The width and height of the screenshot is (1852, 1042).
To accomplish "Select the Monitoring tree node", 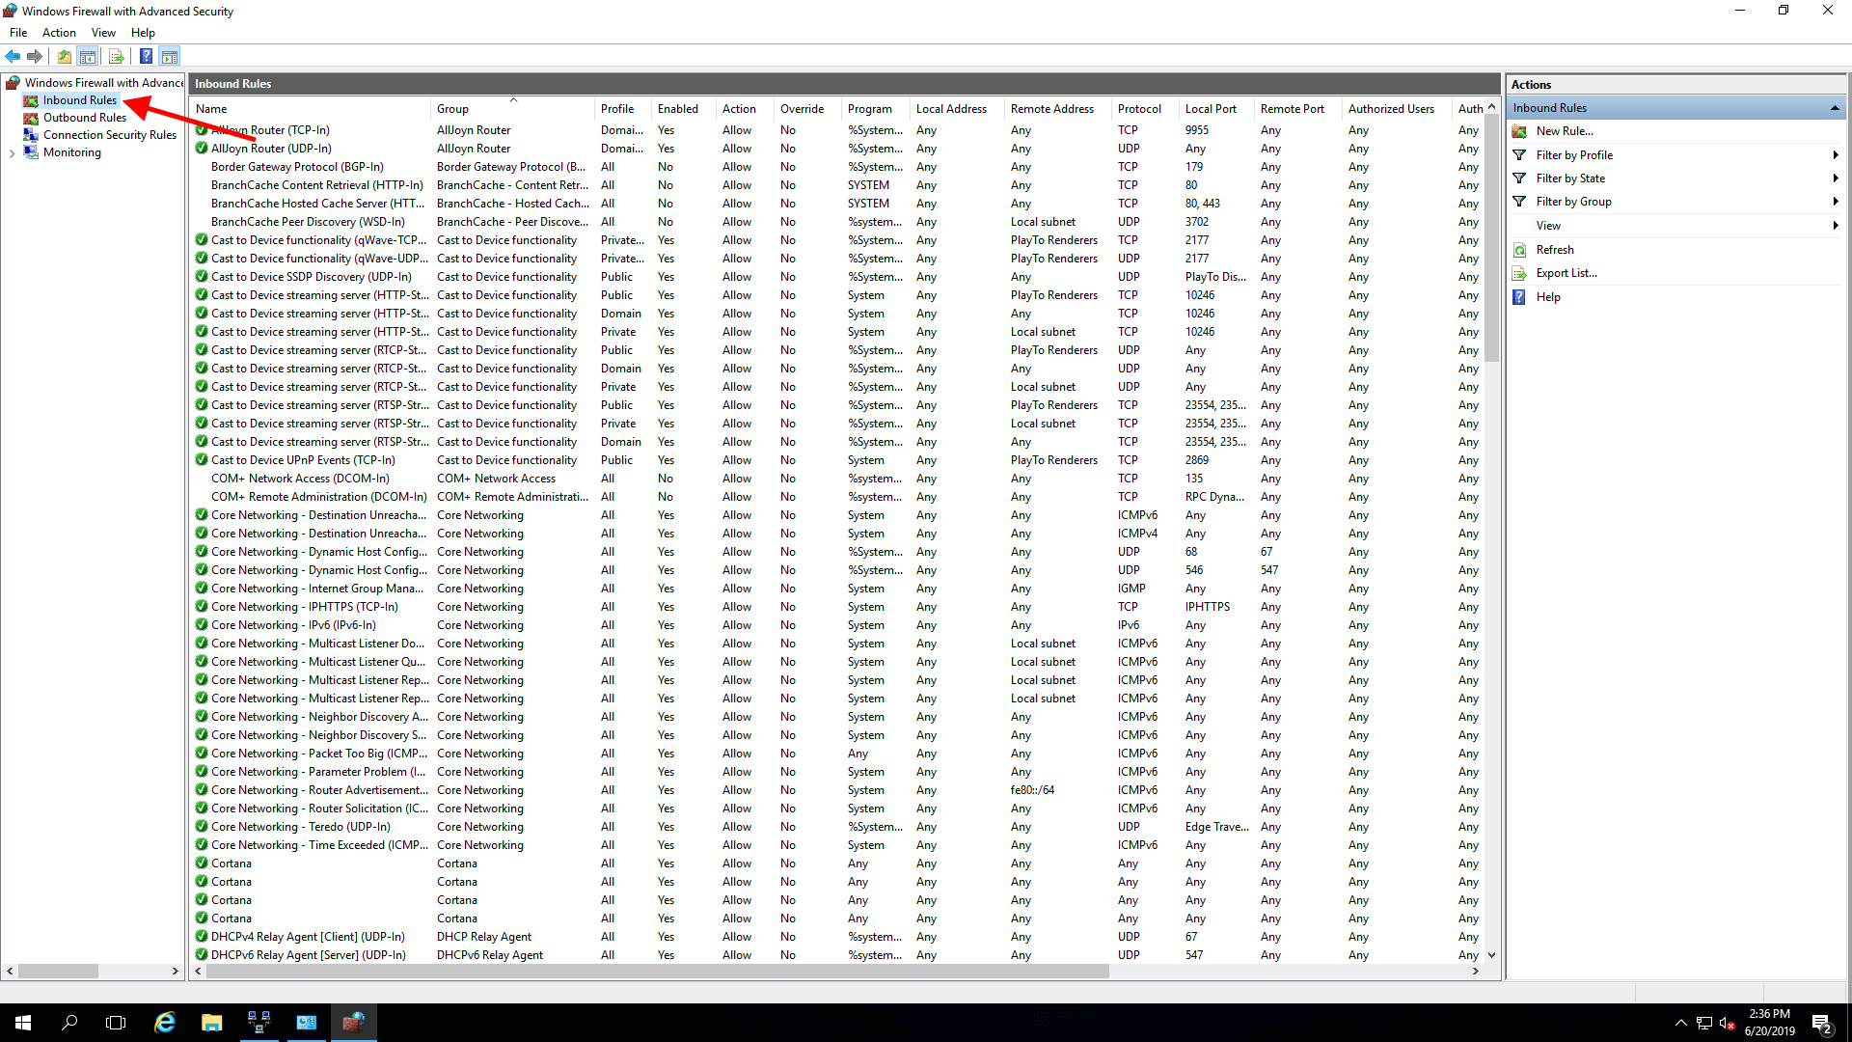I will pyautogui.click(x=71, y=152).
